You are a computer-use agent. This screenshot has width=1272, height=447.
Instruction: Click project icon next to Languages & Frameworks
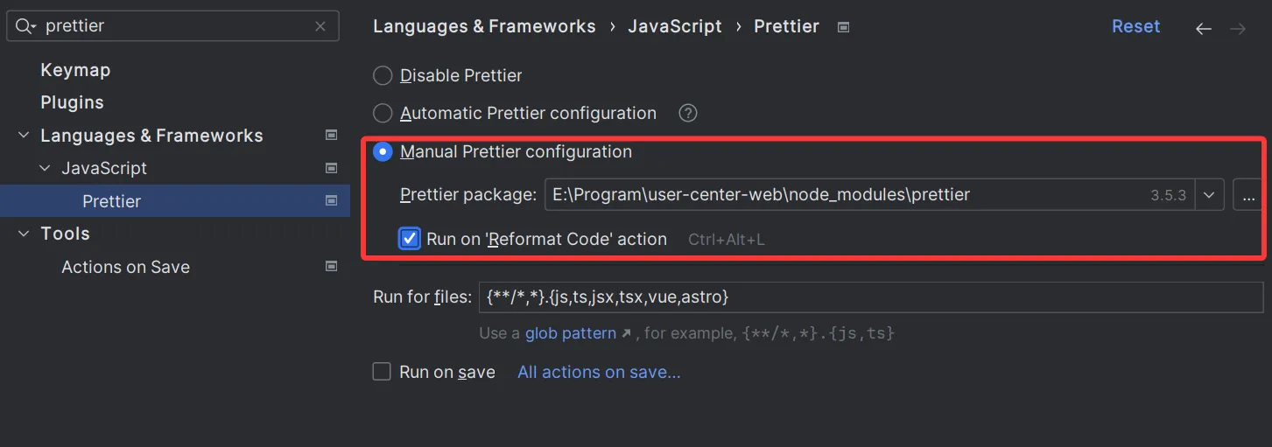coord(331,135)
